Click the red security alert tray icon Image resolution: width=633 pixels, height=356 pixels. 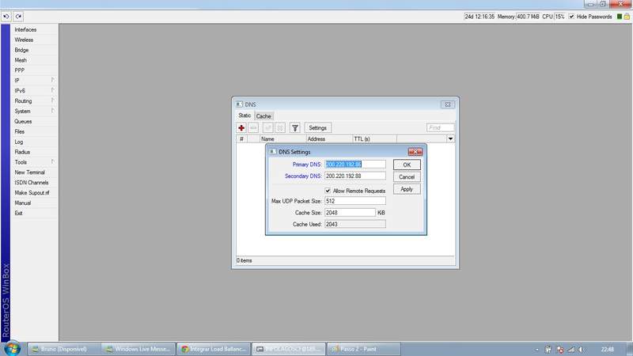tap(560, 350)
